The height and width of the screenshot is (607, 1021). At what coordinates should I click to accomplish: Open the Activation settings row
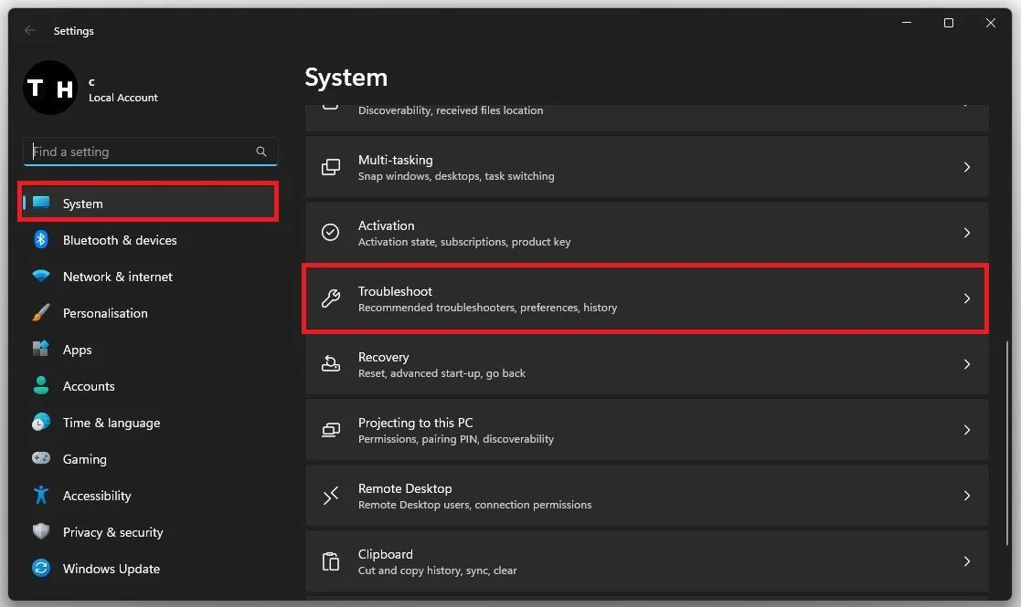pos(646,233)
